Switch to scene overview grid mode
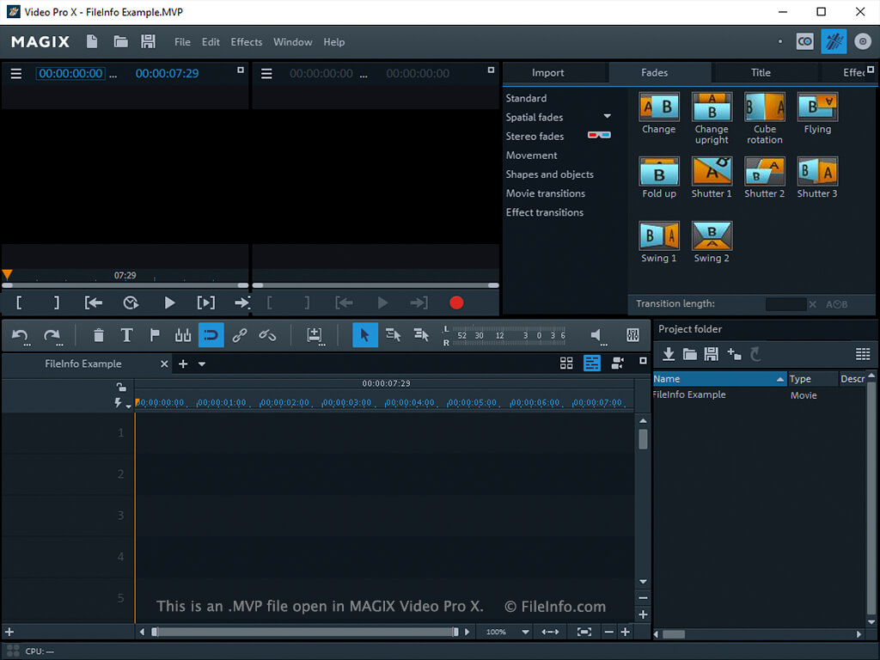The height and width of the screenshot is (660, 880). 566,364
